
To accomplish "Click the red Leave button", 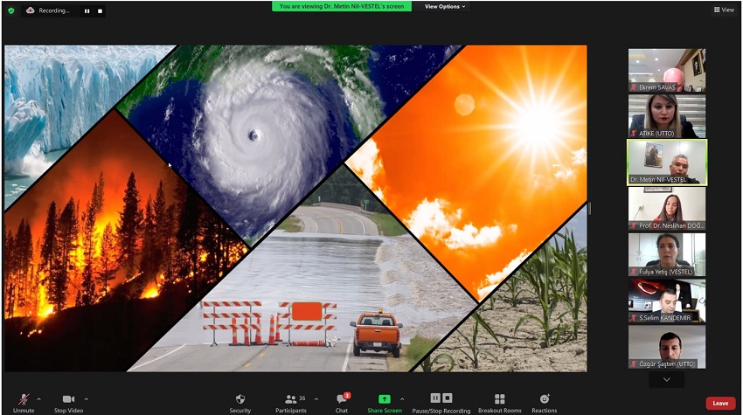I will [x=719, y=403].
